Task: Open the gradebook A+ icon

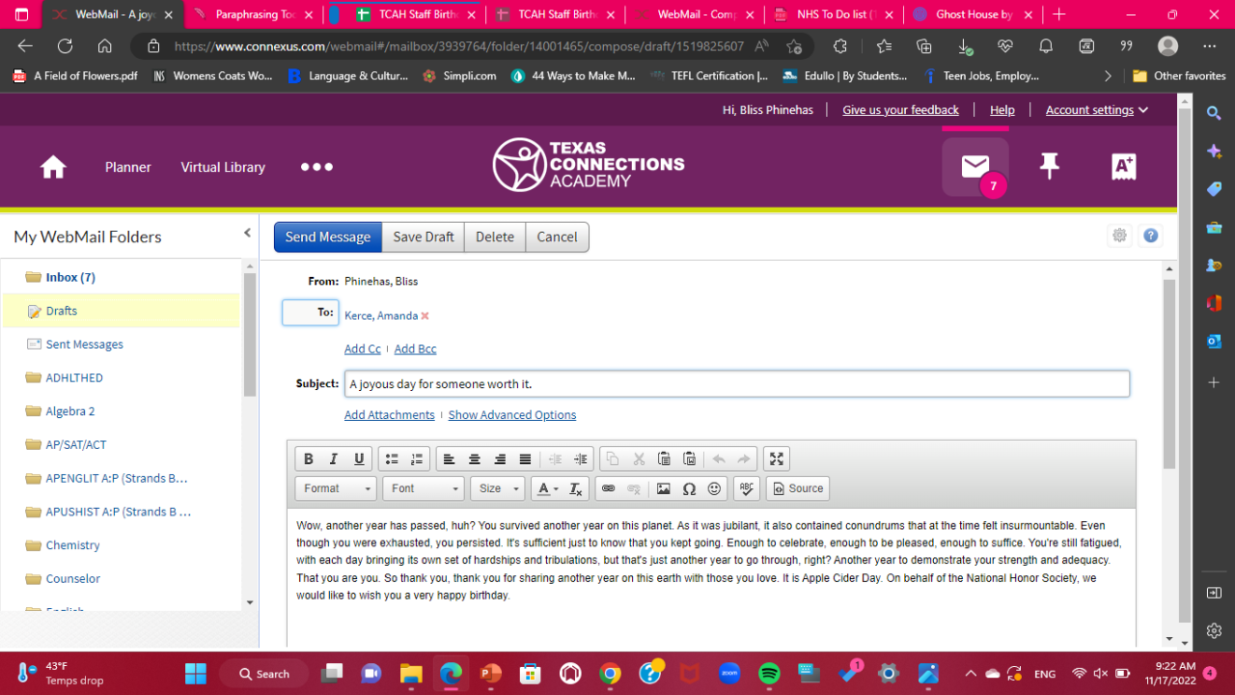Action: (x=1124, y=167)
